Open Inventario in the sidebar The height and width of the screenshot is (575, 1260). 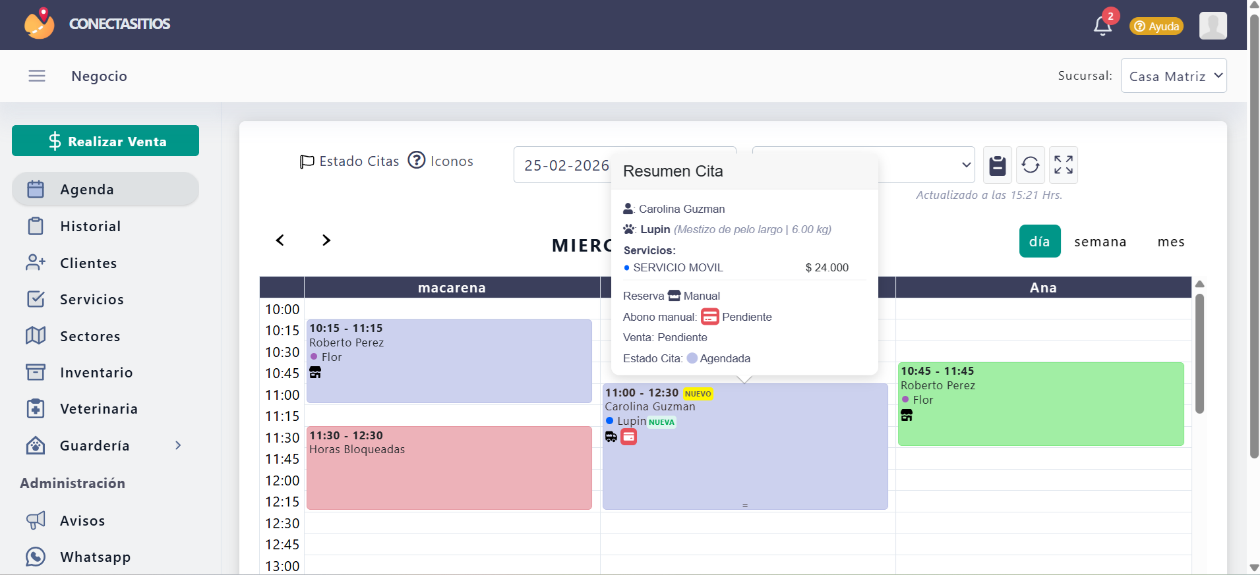(96, 373)
